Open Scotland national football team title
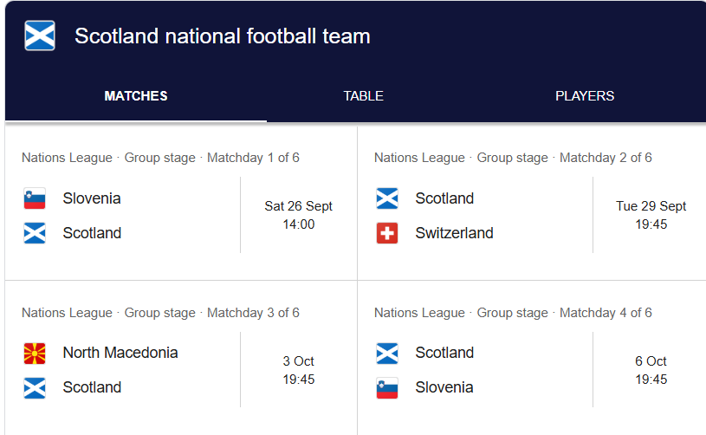This screenshot has height=435, width=706. [x=223, y=36]
